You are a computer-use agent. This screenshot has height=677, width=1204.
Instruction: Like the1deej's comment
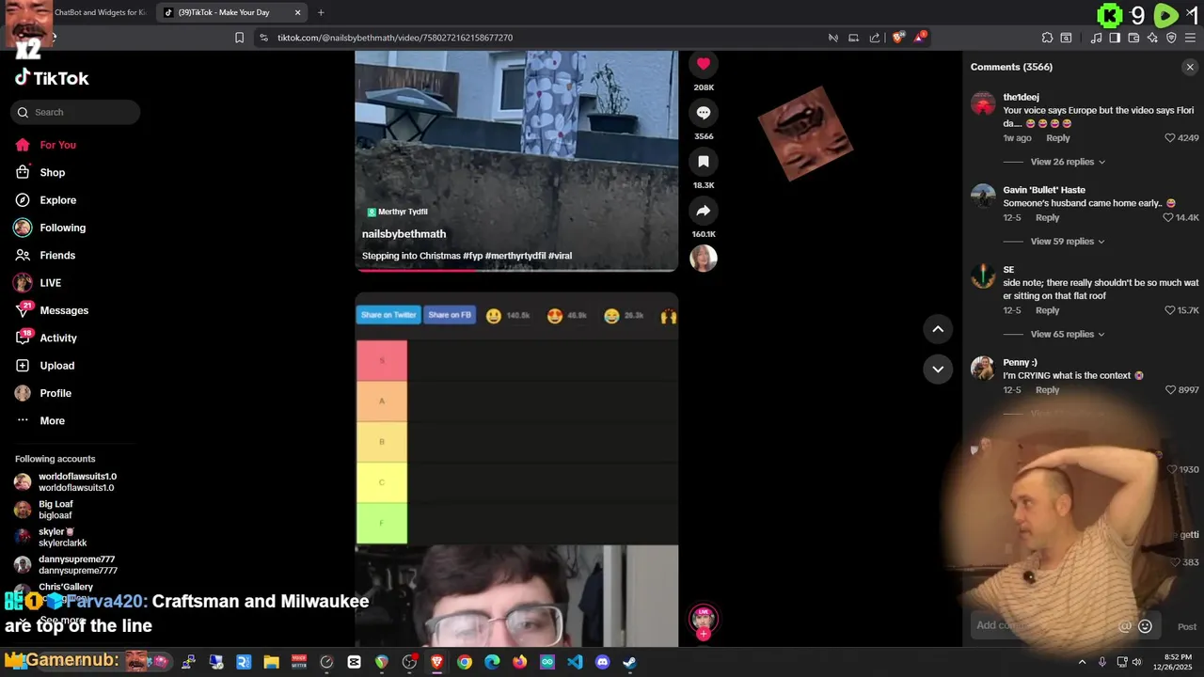pyautogui.click(x=1170, y=137)
